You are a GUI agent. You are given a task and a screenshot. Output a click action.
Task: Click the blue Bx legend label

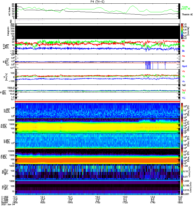[x=183, y=51]
